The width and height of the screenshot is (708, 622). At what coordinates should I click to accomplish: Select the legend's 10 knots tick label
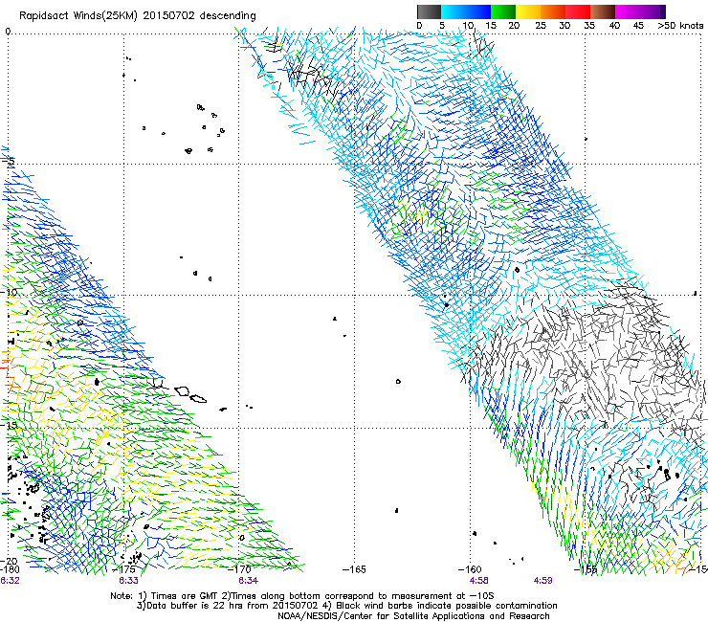point(468,25)
